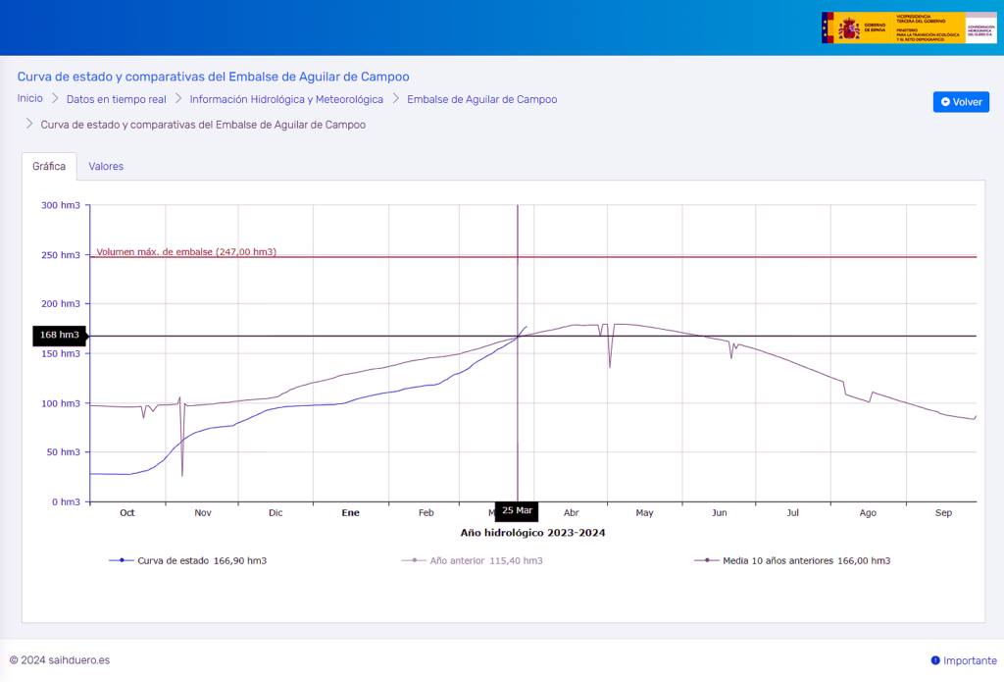Open Datos en tiempo real breadcrumb link
Viewport: 1004px width, 682px height.
(x=116, y=99)
